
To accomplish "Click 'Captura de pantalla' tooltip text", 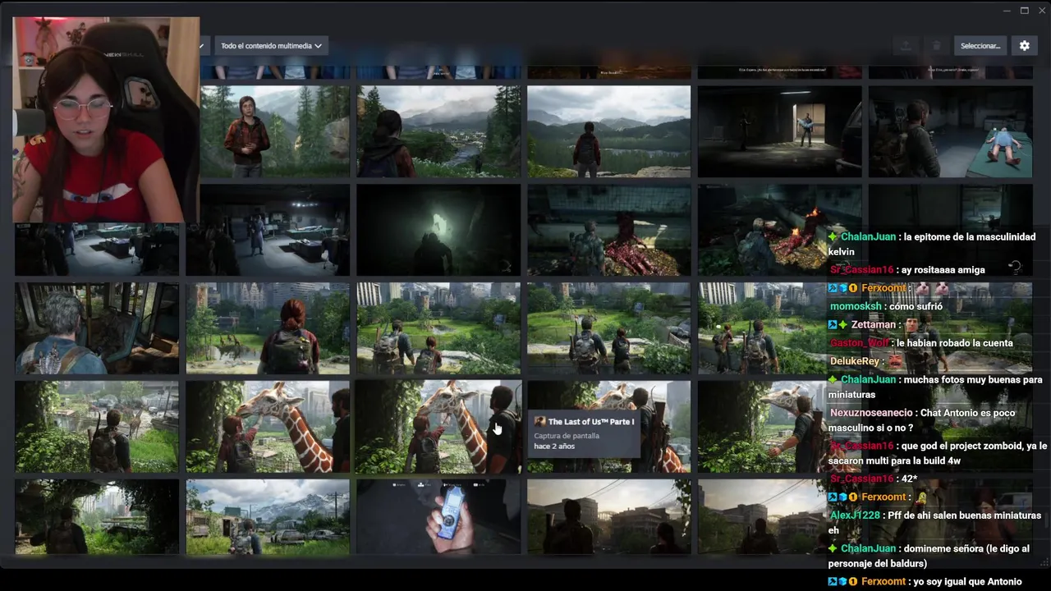I will tap(567, 436).
